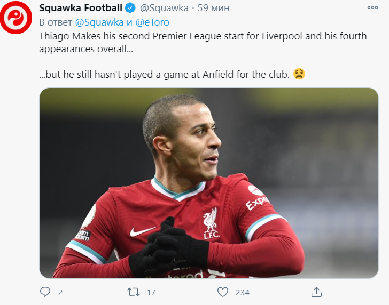389x305 pixels.
Task: Like the tweet with the heart icon
Action: point(222,292)
